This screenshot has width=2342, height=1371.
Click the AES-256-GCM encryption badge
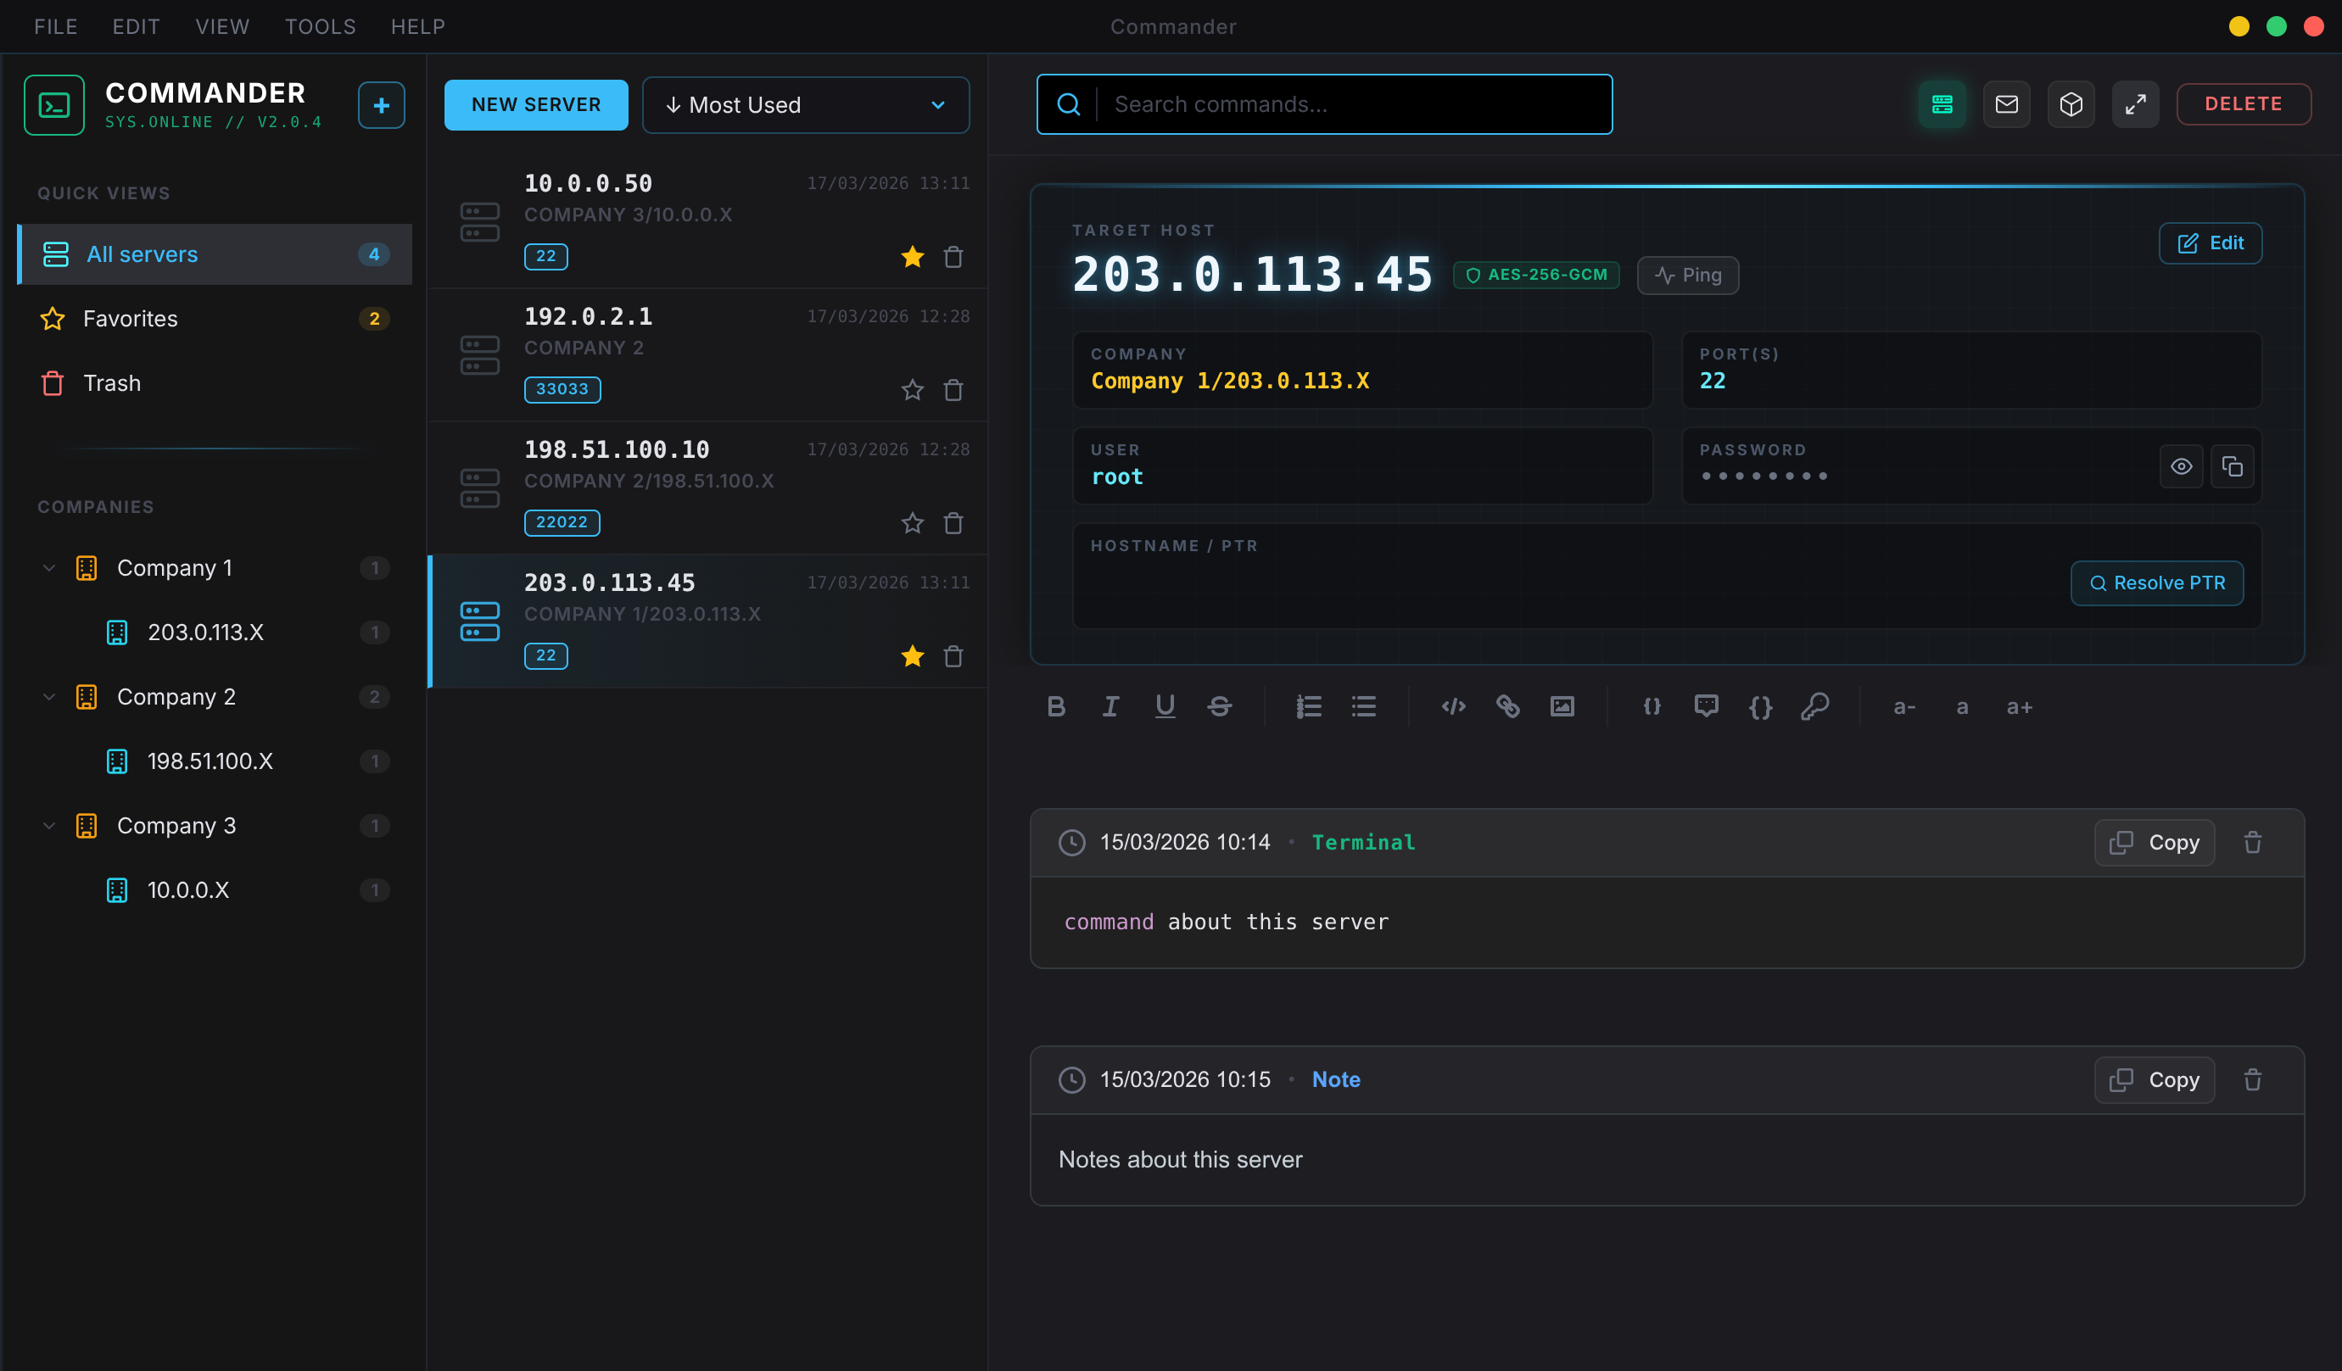point(1536,275)
